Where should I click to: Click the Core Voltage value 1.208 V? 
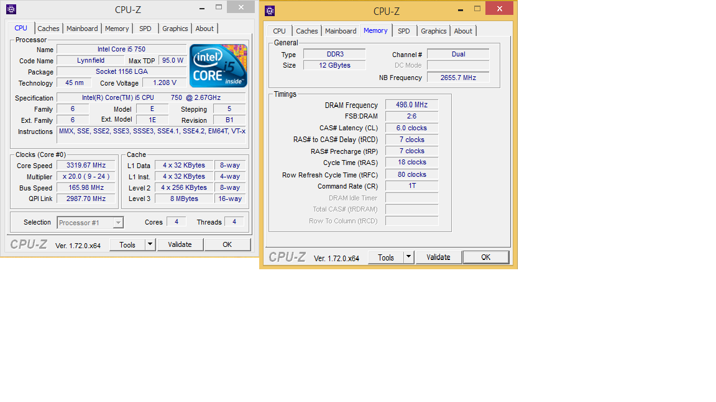164,83
